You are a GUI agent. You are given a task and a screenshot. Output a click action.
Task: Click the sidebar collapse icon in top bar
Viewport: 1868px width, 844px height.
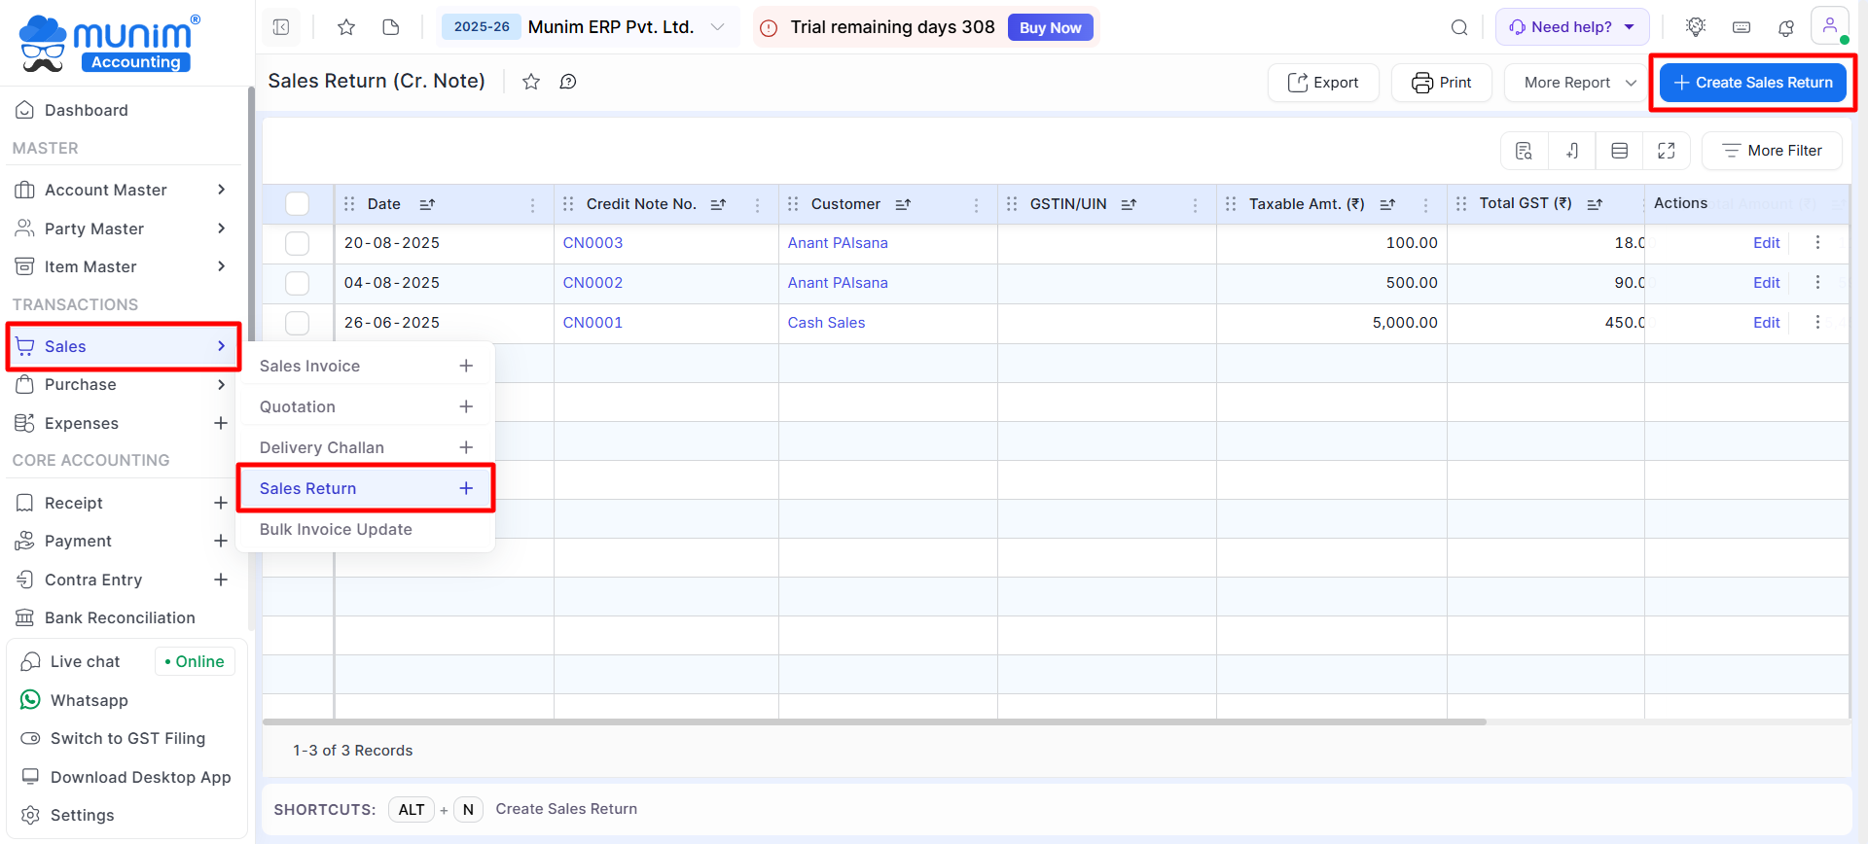tap(281, 27)
